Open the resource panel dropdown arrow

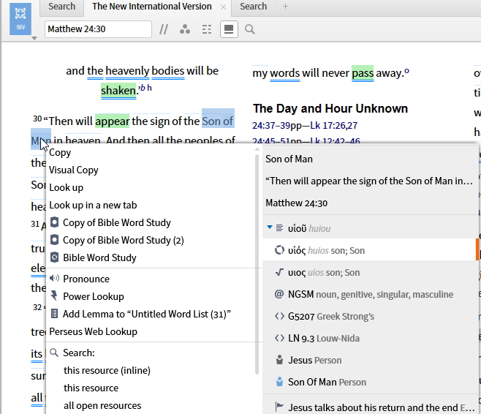pyautogui.click(x=34, y=38)
